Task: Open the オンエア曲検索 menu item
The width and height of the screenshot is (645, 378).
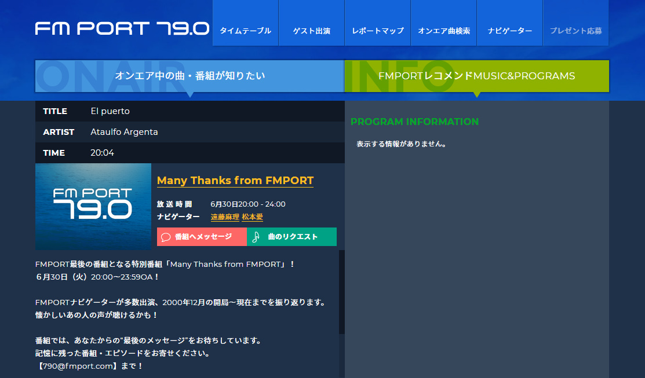Action: (444, 23)
